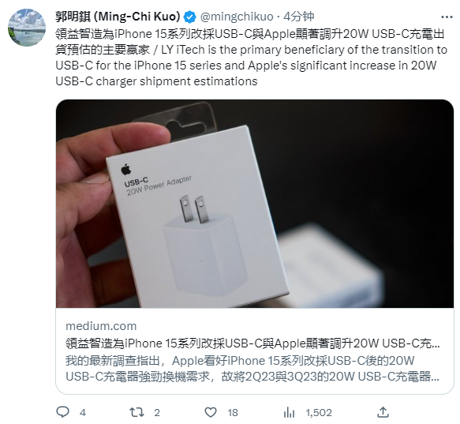The width and height of the screenshot is (460, 424).
Task: Open the article title in link card
Action: point(252,343)
